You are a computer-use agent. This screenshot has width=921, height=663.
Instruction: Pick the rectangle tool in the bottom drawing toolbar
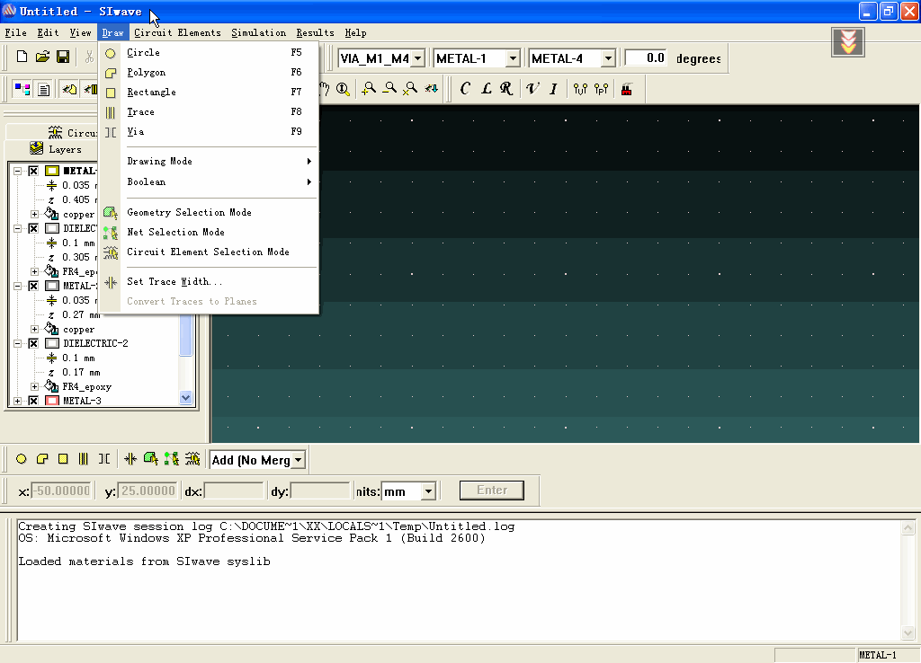63,459
